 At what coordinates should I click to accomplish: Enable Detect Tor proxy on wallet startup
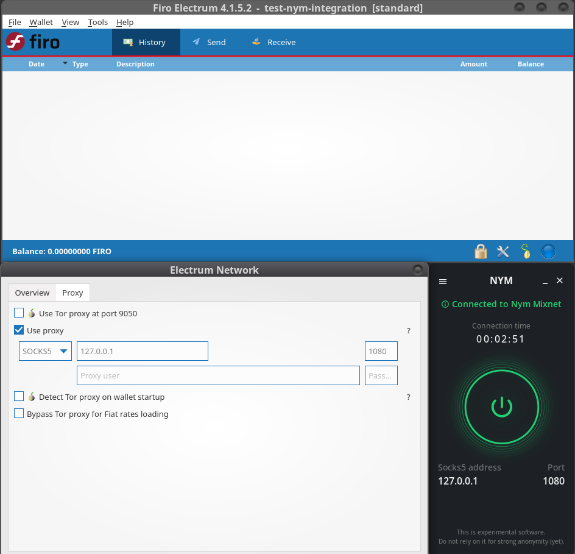19,397
